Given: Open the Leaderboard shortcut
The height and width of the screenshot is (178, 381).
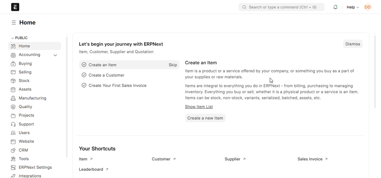Looking at the screenshot, I should 91,169.
